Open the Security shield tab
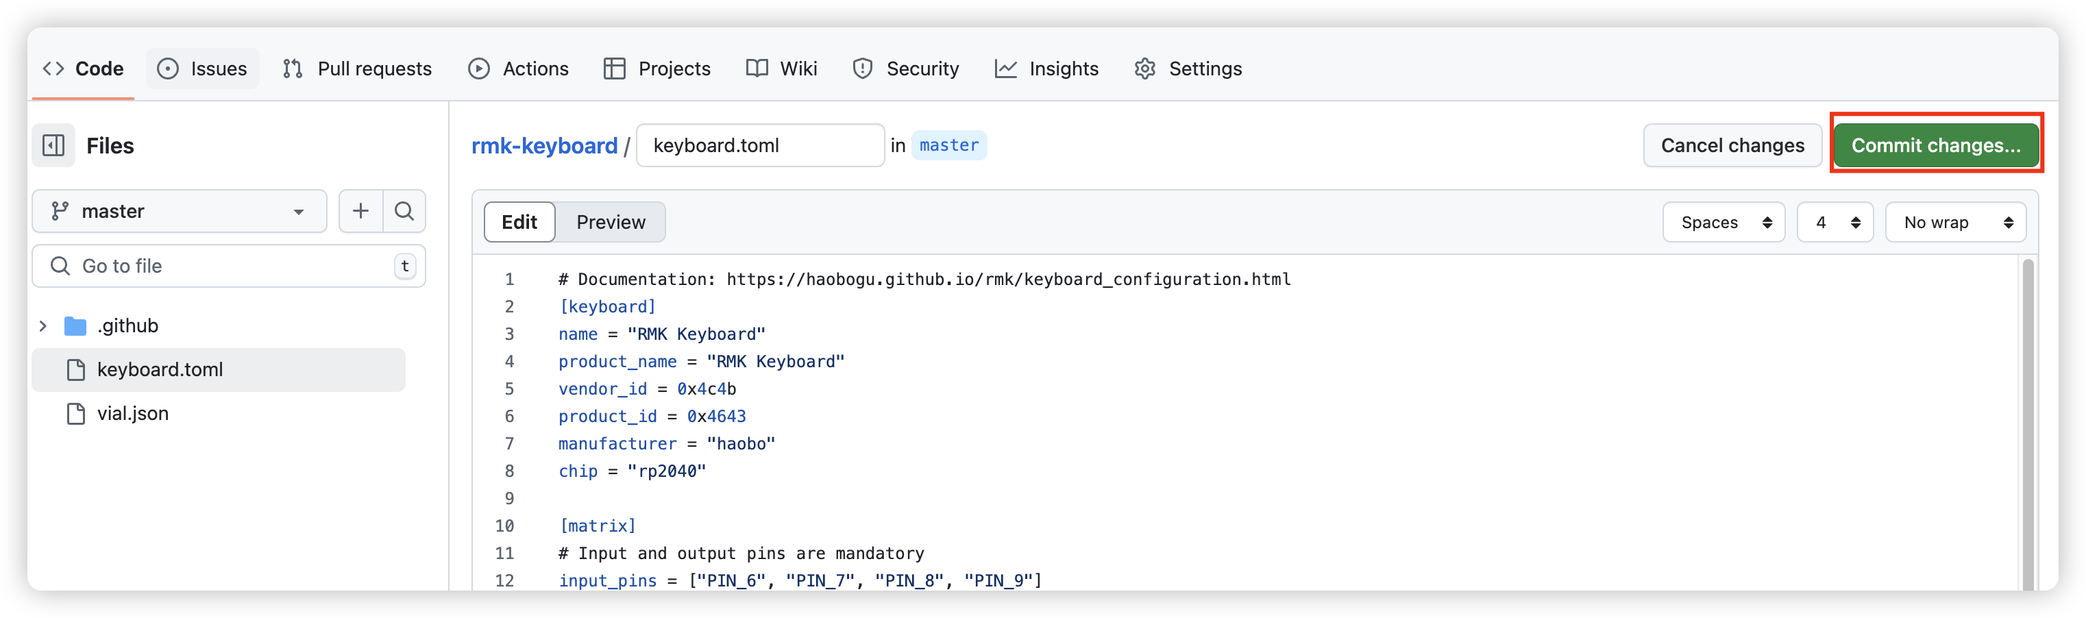 [x=905, y=69]
